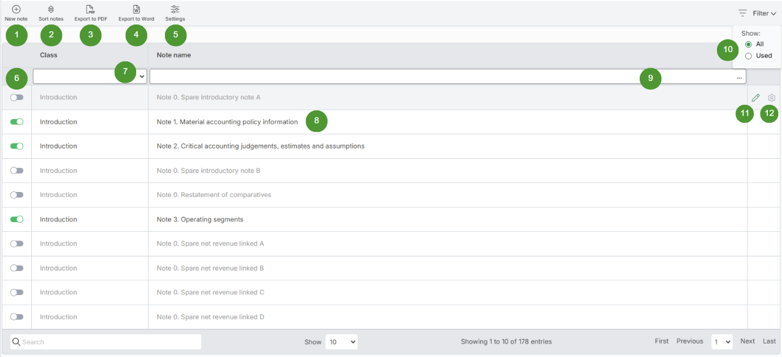This screenshot has width=782, height=357.
Task: Click the New note plus icon
Action: coord(16,10)
